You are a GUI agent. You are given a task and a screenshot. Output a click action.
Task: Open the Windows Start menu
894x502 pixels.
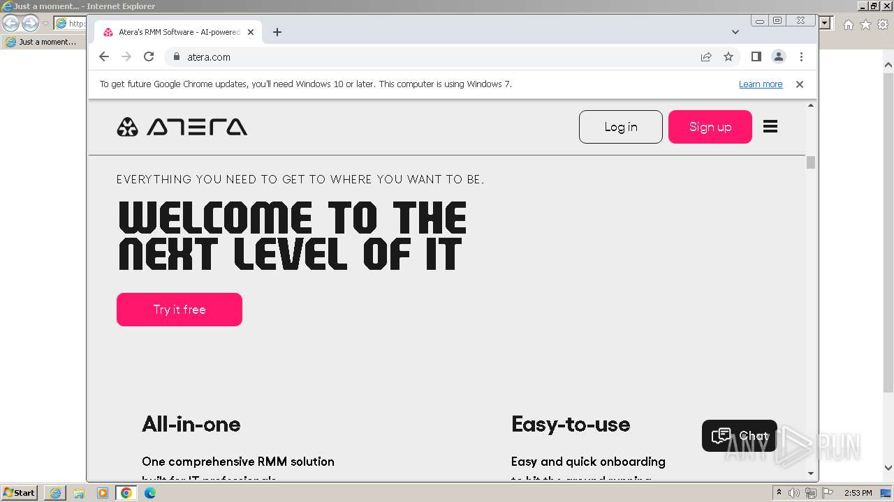click(x=19, y=492)
